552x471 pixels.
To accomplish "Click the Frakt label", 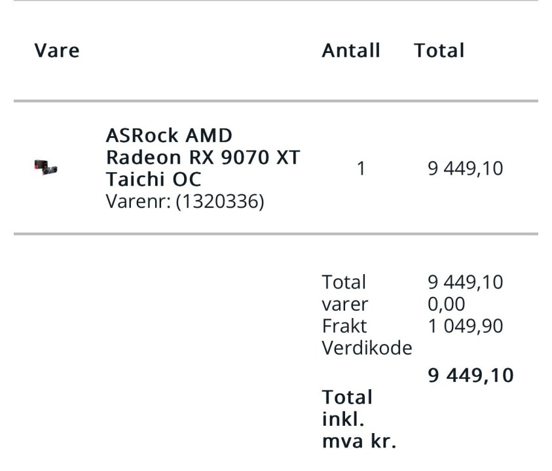I will [344, 326].
